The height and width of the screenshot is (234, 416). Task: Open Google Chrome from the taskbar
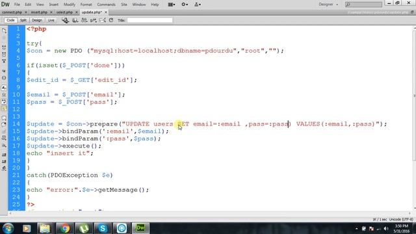[64, 228]
